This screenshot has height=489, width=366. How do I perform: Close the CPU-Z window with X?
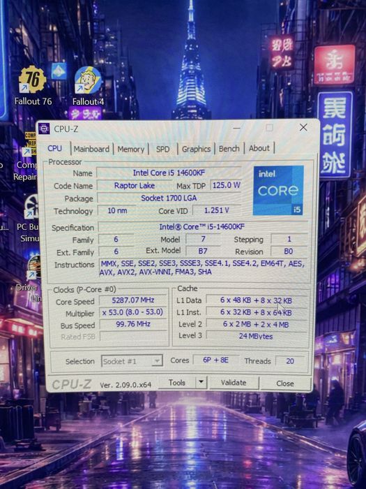303,127
